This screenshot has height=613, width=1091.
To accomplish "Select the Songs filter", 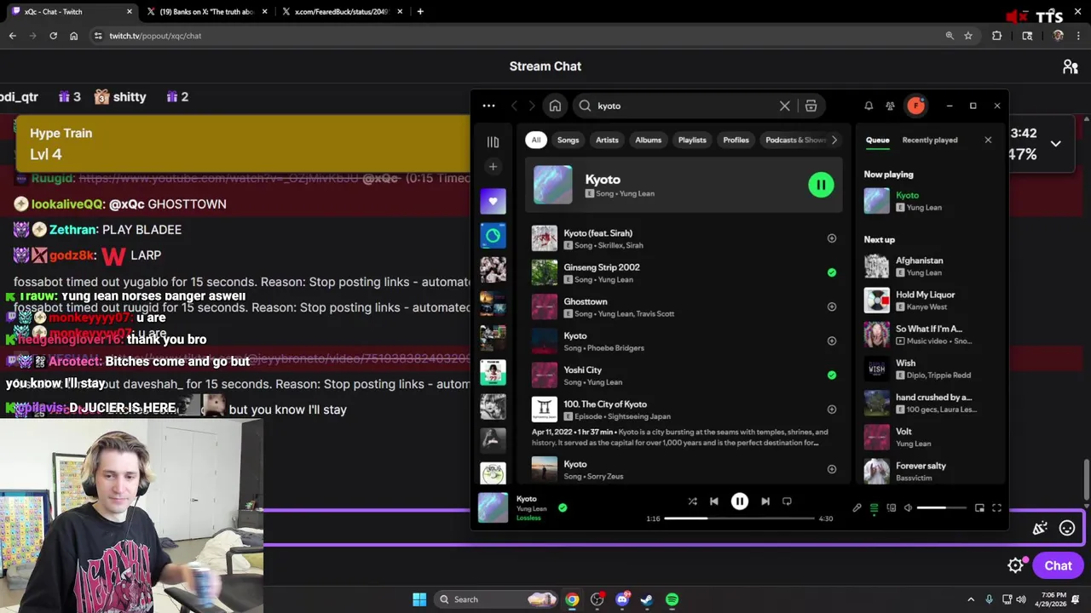I will (568, 140).
